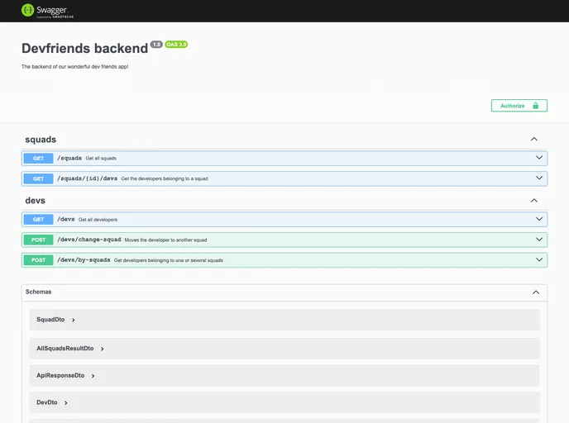This screenshot has height=423, width=569.
Task: Click the /devs/by-squads endpoint path
Action: pyautogui.click(x=84, y=259)
